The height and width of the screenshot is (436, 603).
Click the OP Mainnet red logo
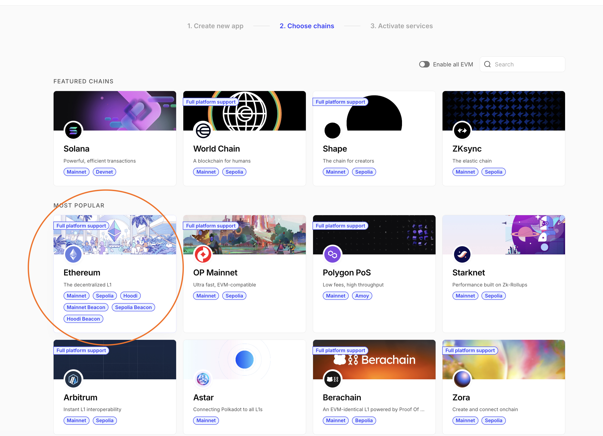pyautogui.click(x=203, y=254)
